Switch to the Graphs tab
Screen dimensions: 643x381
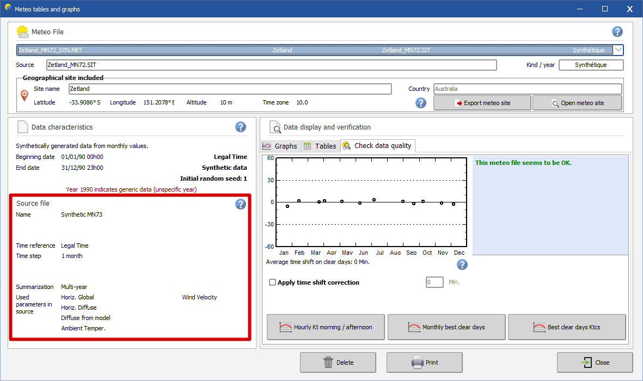280,146
